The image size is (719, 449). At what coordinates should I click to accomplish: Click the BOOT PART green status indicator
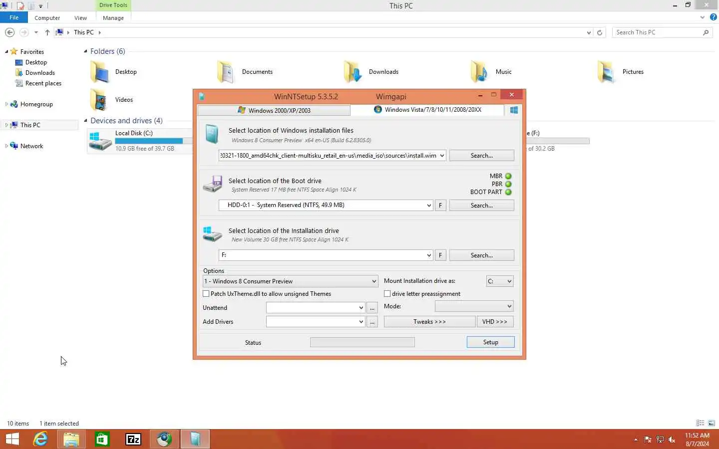pyautogui.click(x=508, y=192)
